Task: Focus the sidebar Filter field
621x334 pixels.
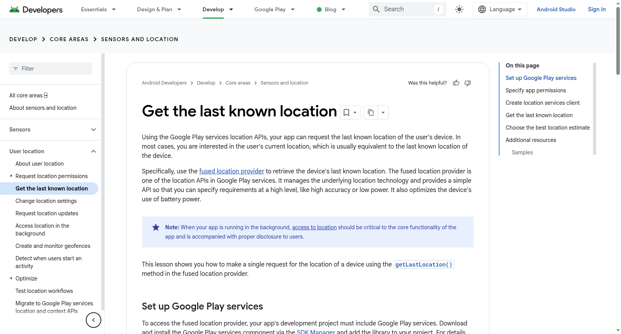Action: pos(50,69)
